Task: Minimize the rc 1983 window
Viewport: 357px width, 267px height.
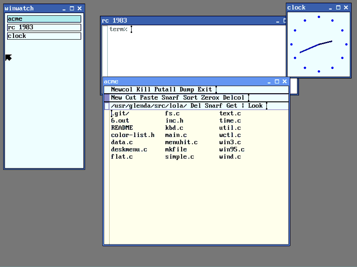Action: point(278,21)
